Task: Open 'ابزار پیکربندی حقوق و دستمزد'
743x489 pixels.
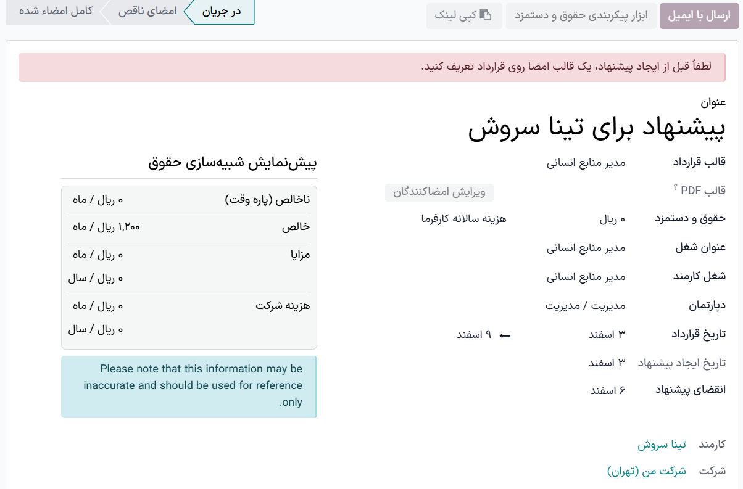Action: click(x=581, y=16)
